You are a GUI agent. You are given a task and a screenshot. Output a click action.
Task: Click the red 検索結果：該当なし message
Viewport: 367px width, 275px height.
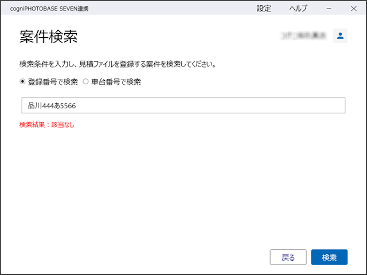pyautogui.click(x=47, y=124)
